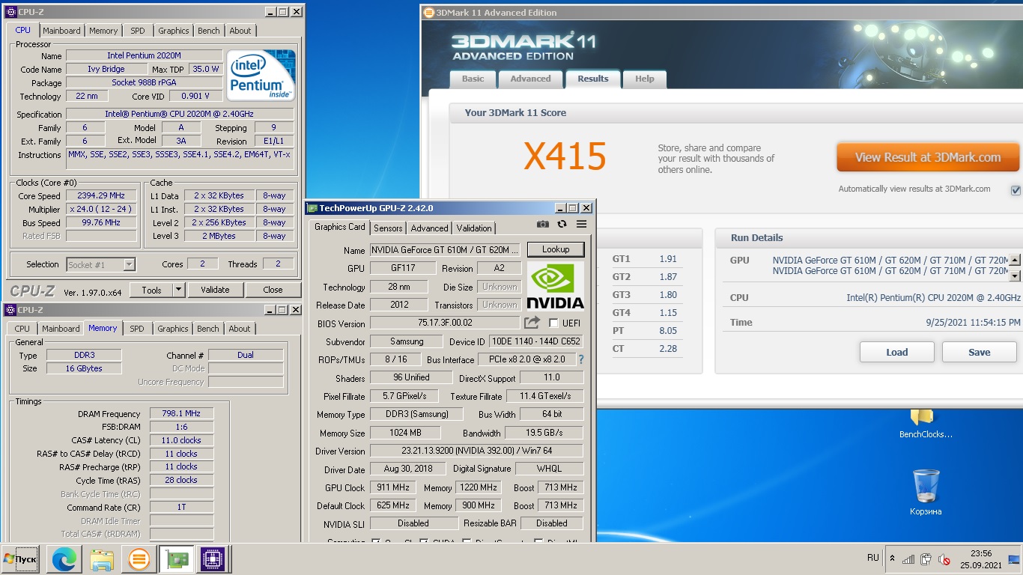Click the PT score value 8.05
This screenshot has height=575, width=1023.
click(x=668, y=330)
